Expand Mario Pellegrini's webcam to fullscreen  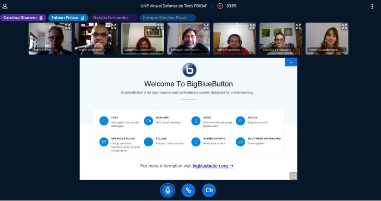(114, 27)
